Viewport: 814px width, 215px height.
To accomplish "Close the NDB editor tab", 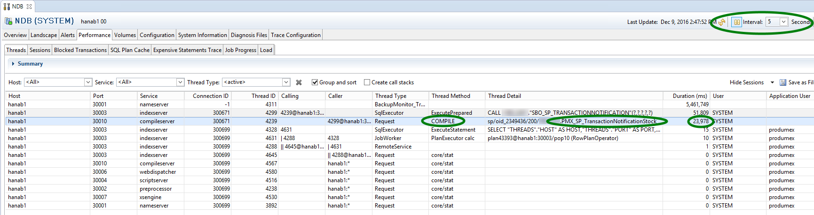I will [29, 7].
